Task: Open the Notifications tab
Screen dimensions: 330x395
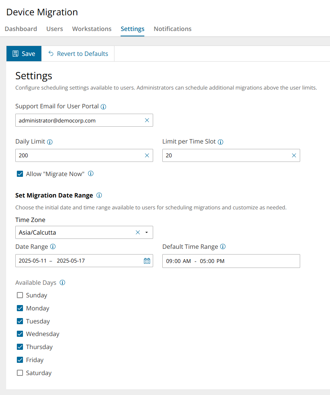Action: coord(173,29)
